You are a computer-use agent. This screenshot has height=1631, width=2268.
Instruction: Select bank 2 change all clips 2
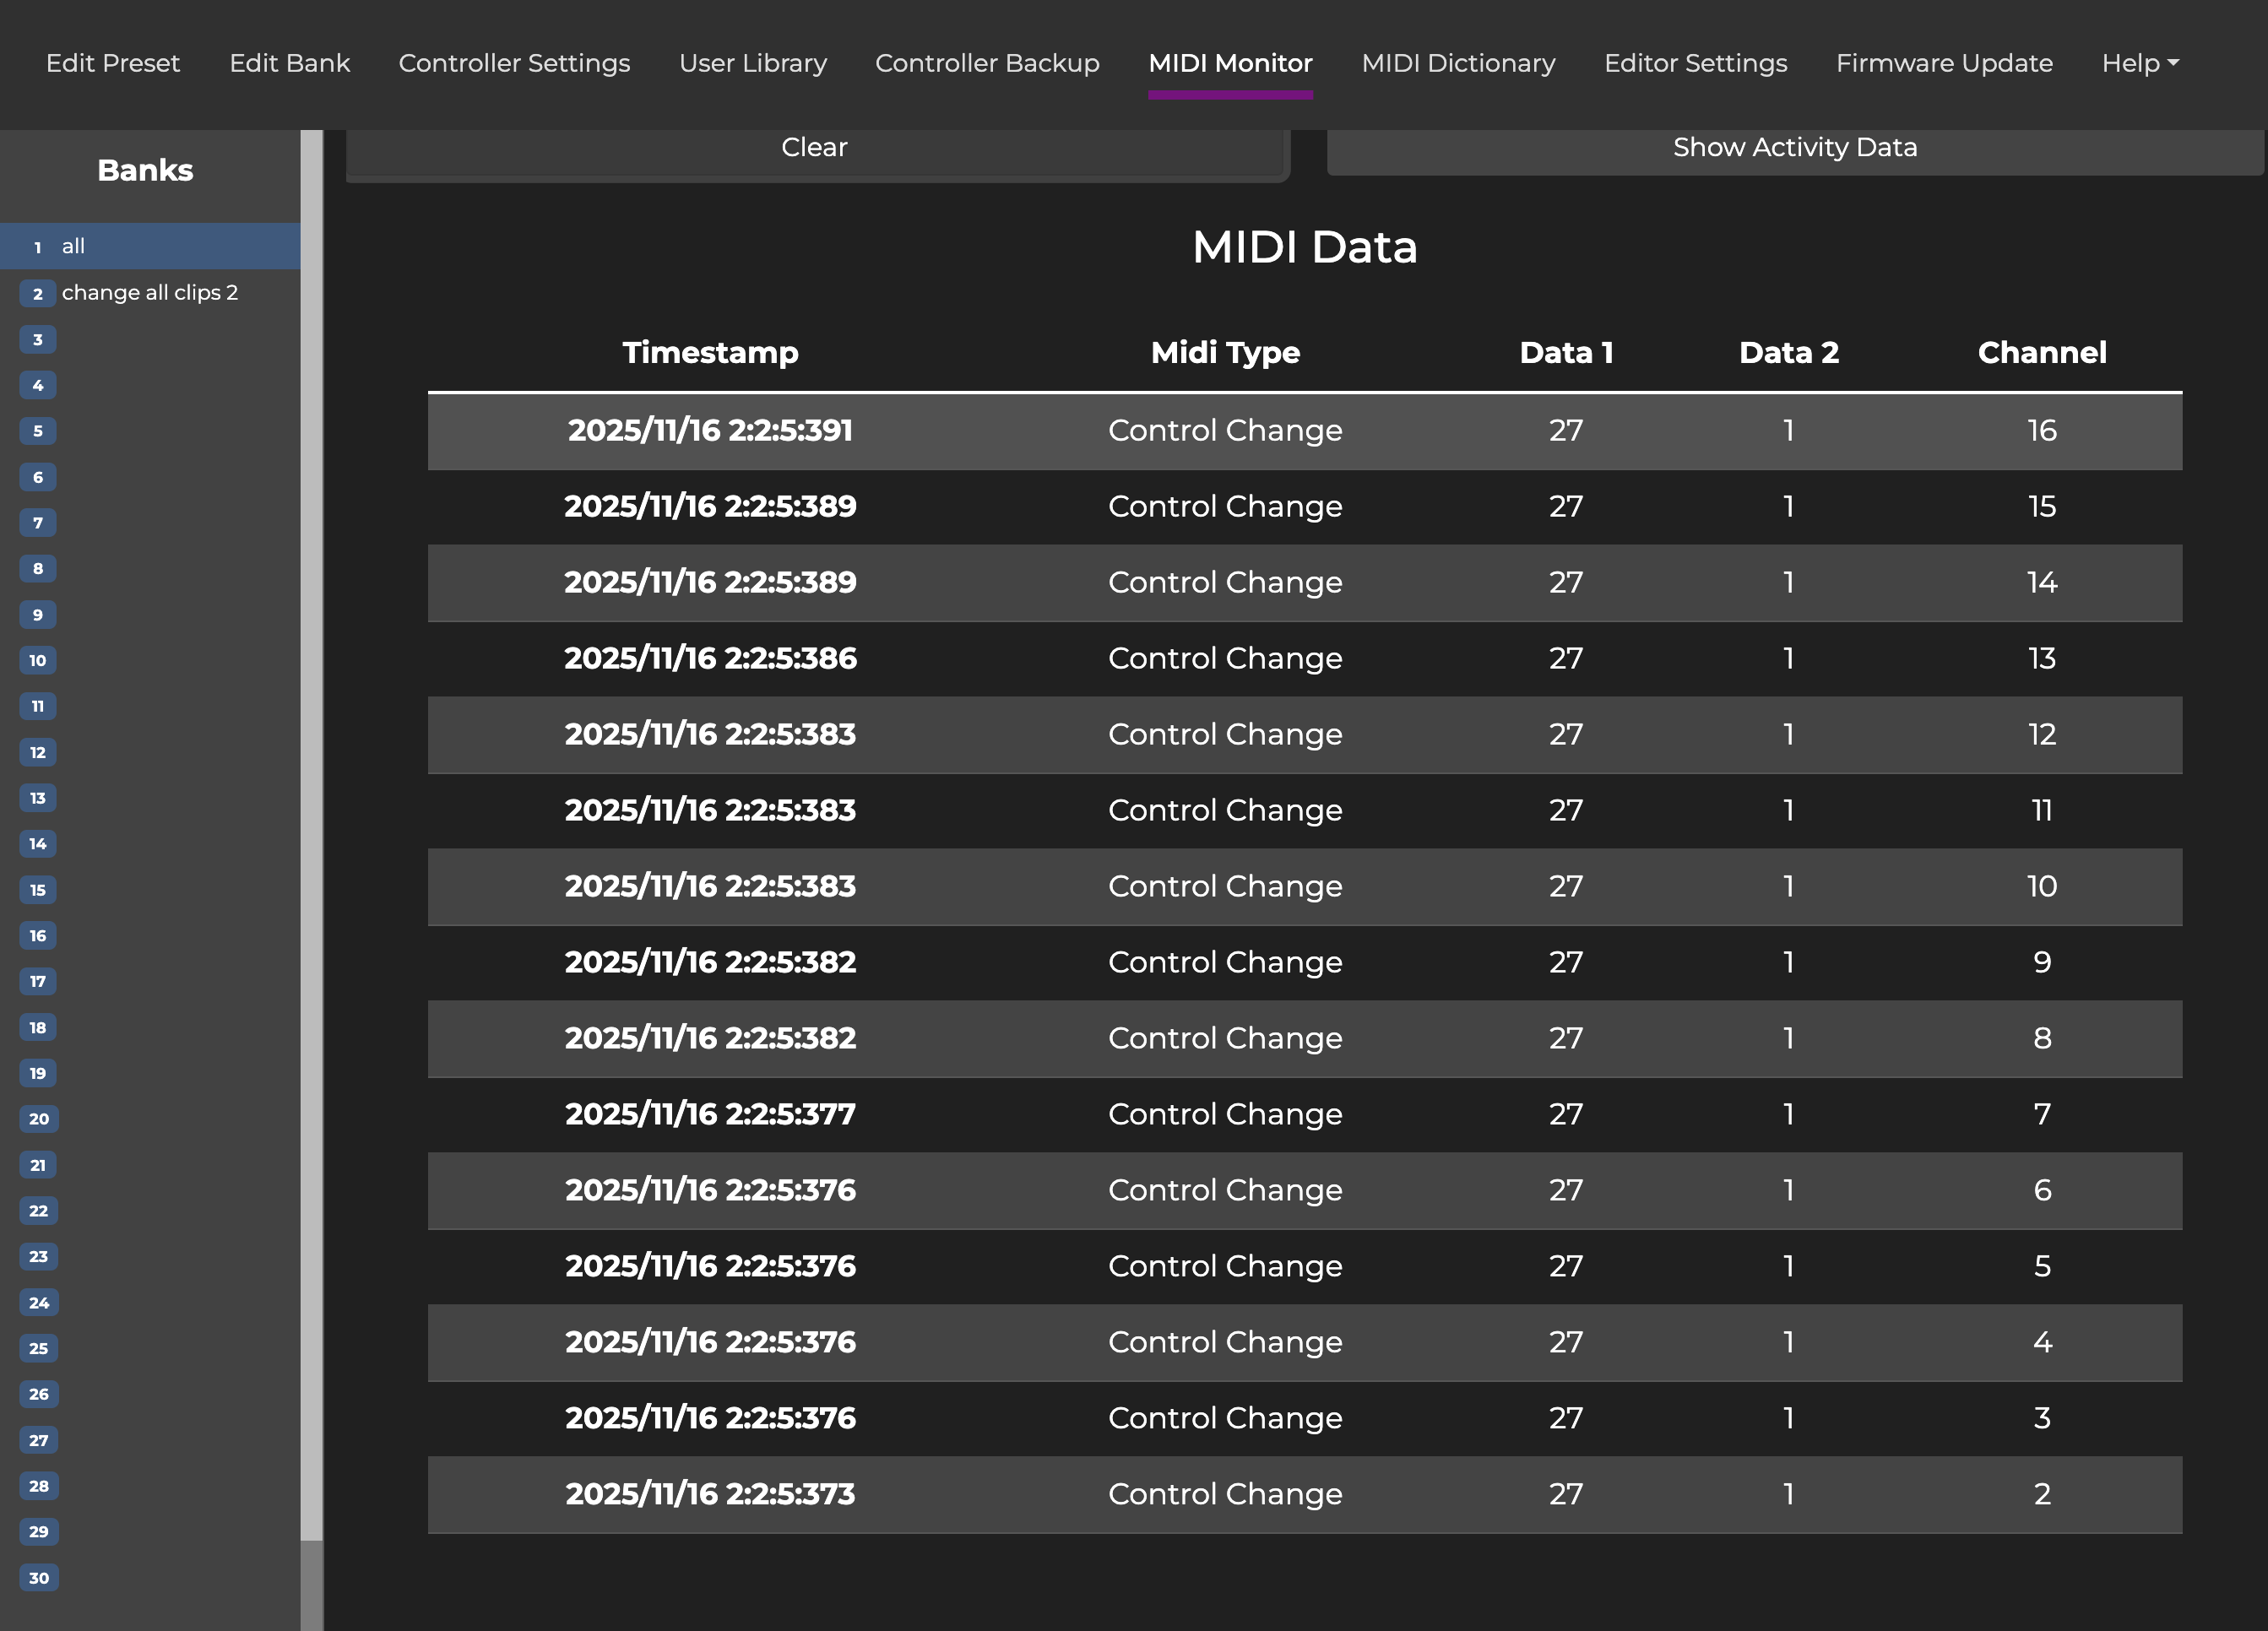click(x=150, y=293)
